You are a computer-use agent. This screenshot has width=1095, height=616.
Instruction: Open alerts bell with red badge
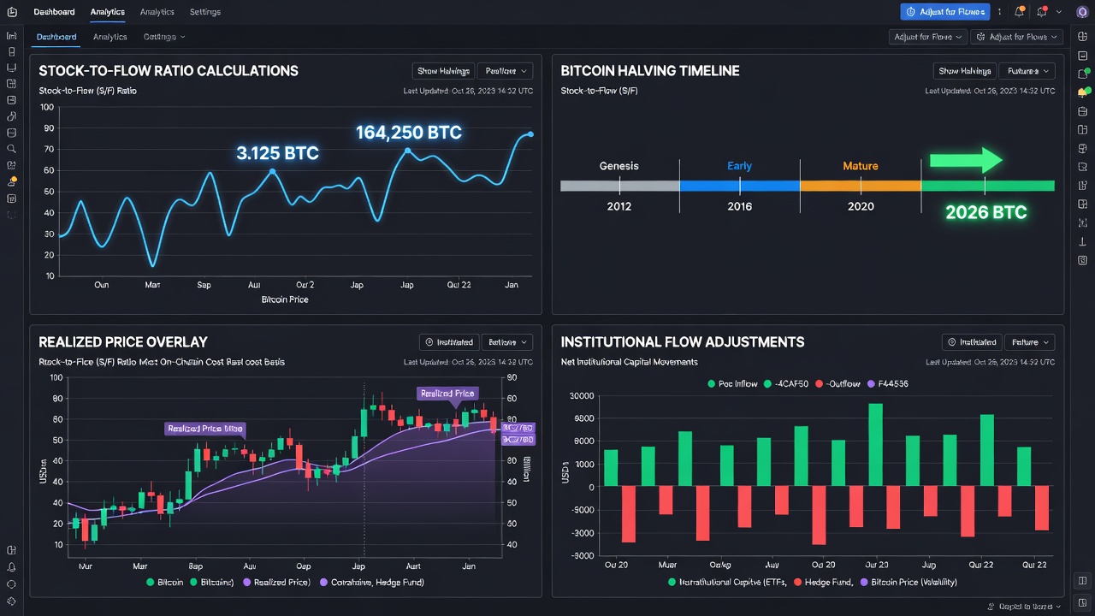point(1041,12)
